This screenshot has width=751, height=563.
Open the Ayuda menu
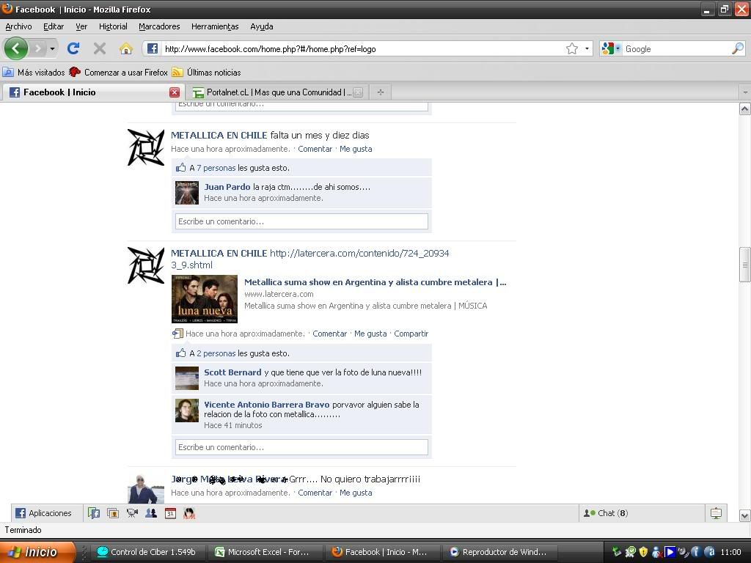262,26
